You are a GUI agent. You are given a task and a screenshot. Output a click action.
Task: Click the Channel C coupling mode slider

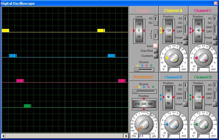tap(215, 25)
